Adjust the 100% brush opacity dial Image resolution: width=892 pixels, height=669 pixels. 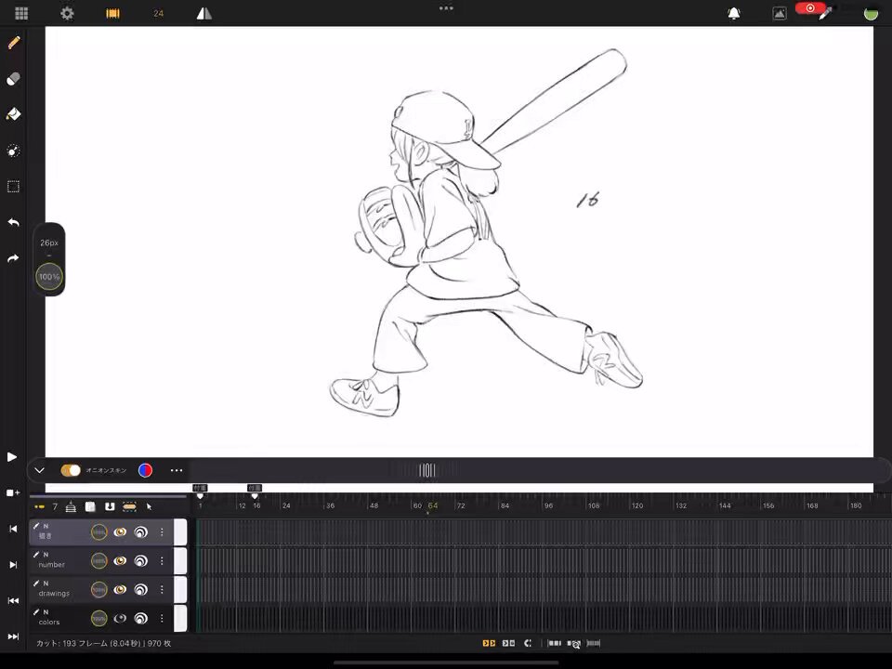49,277
